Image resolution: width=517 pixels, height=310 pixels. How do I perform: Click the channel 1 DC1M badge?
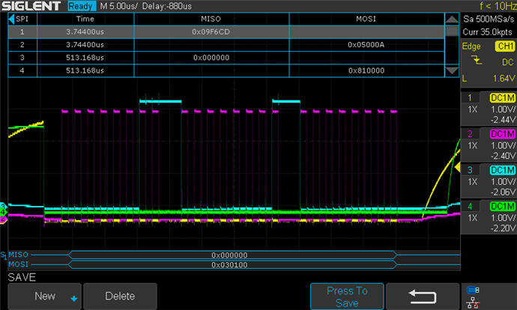pyautogui.click(x=503, y=98)
